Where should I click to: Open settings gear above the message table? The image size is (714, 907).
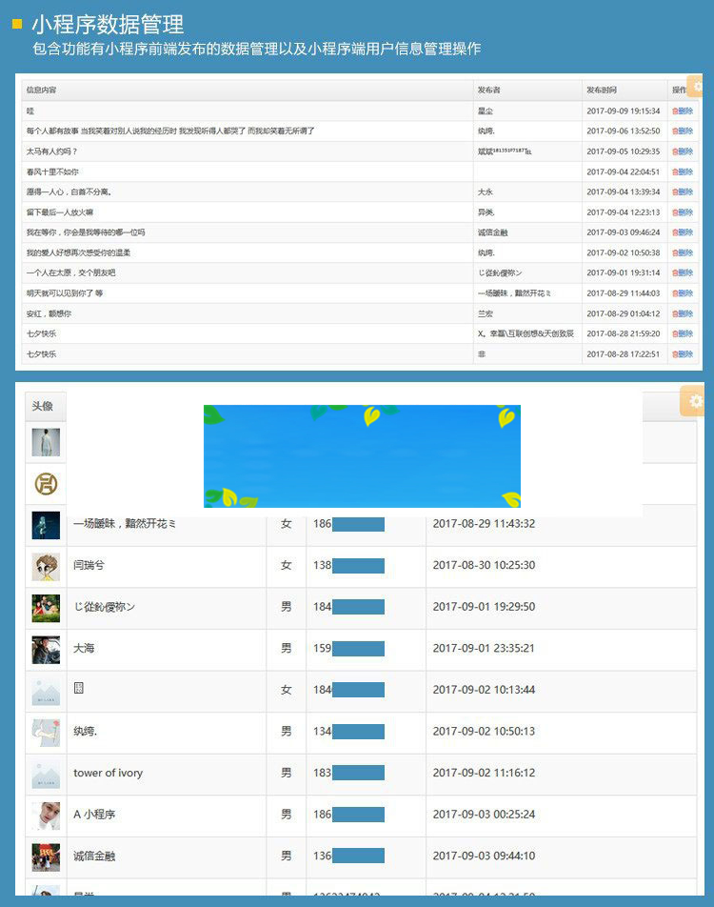click(697, 87)
